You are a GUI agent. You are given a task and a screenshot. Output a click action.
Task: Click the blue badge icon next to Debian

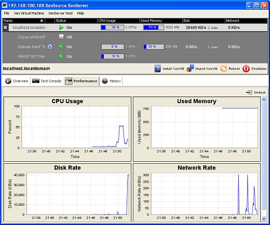[x=50, y=47]
